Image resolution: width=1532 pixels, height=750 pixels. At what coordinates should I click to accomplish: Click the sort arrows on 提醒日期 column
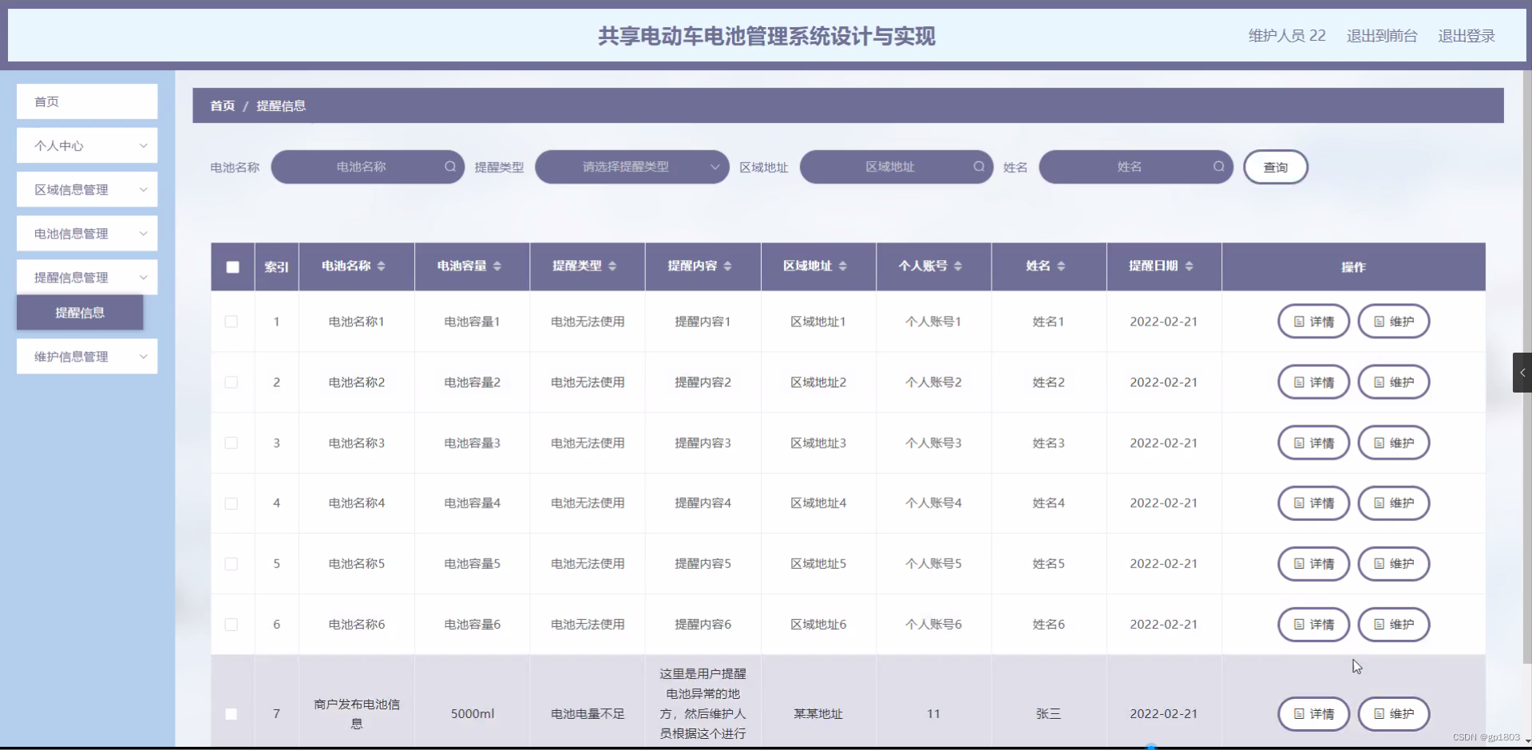[1191, 266]
